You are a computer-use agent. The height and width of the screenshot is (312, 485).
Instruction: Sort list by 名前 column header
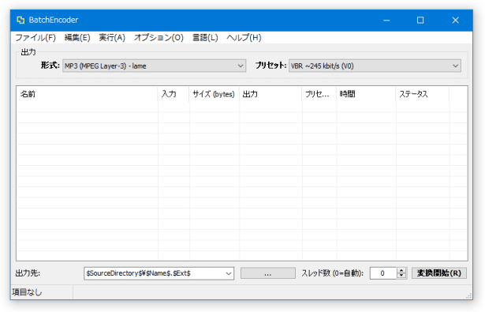tap(87, 94)
